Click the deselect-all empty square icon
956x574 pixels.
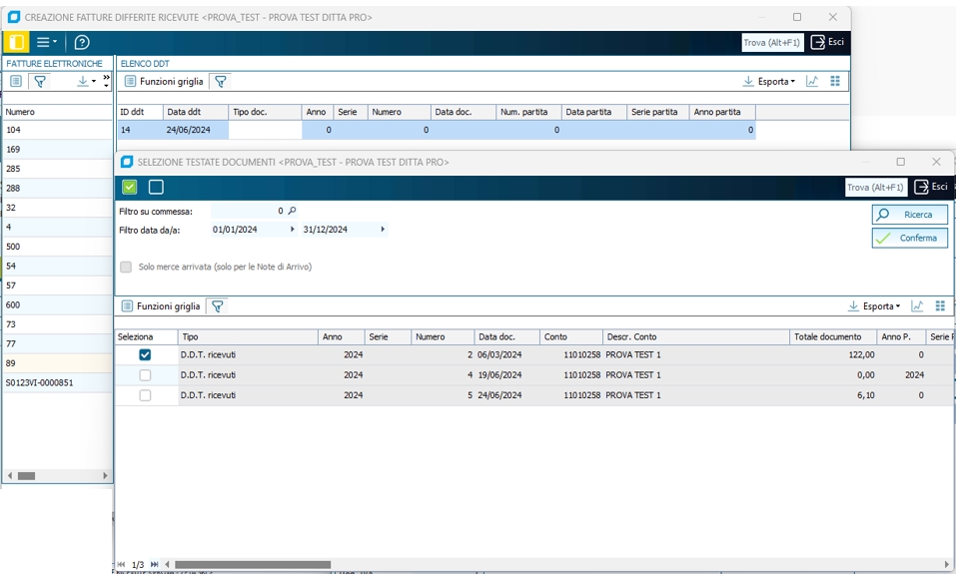[156, 187]
